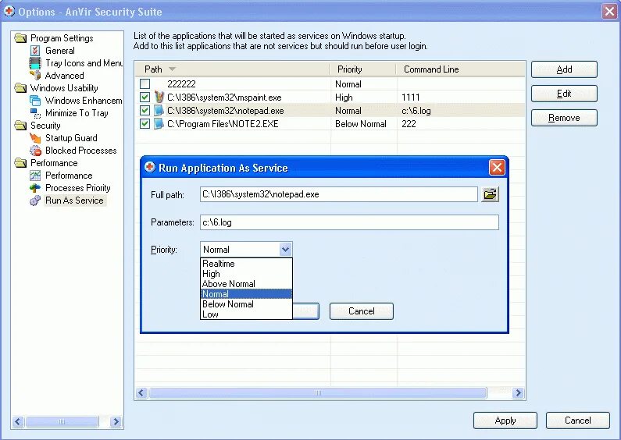Click the Remove button
The height and width of the screenshot is (440, 621).
tap(564, 118)
